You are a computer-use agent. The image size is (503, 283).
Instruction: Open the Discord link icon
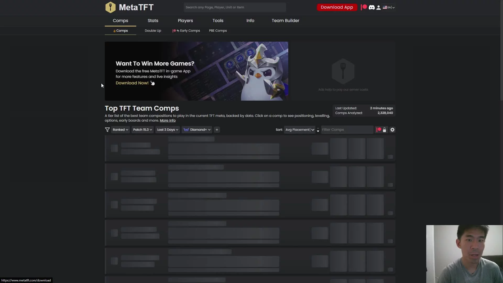[371, 7]
